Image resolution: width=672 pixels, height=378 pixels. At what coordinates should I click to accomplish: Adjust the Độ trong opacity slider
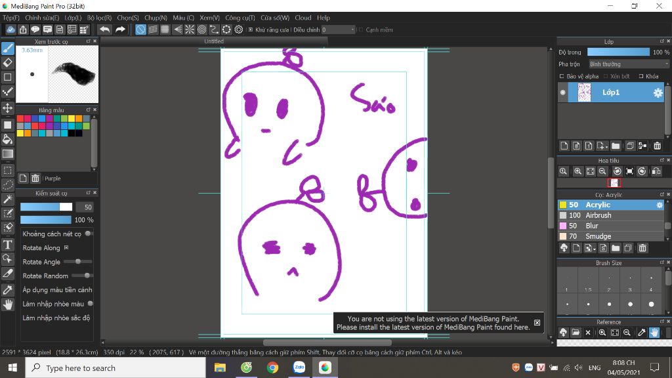click(618, 52)
